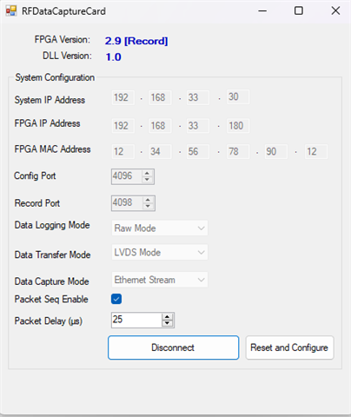Screen dimensions: 351x417
Task: Click FPGA MAC Address first byte 12
Action: tap(123, 151)
